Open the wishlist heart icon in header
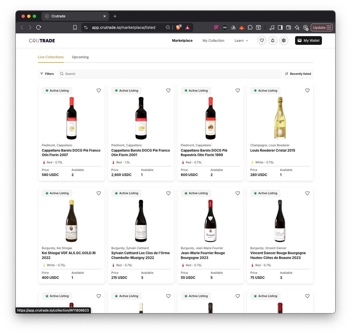 262,40
